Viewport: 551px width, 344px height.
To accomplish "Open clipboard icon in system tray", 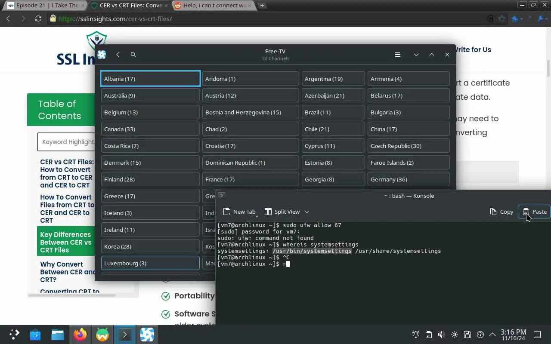I will pyautogui.click(x=429, y=335).
